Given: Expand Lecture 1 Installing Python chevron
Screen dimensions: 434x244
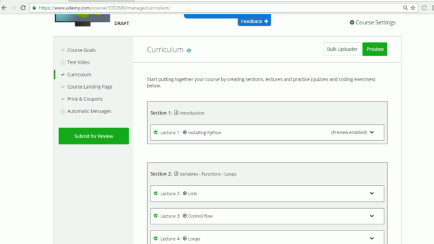Looking at the screenshot, I should [372, 132].
